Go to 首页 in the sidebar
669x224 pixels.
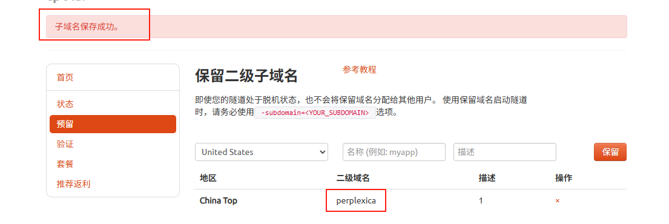click(x=65, y=77)
